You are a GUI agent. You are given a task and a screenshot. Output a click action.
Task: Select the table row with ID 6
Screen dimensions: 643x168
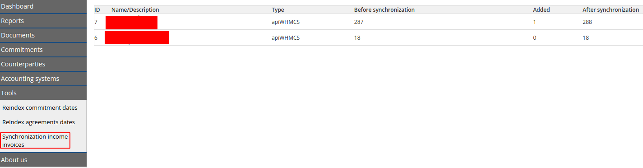[368, 38]
